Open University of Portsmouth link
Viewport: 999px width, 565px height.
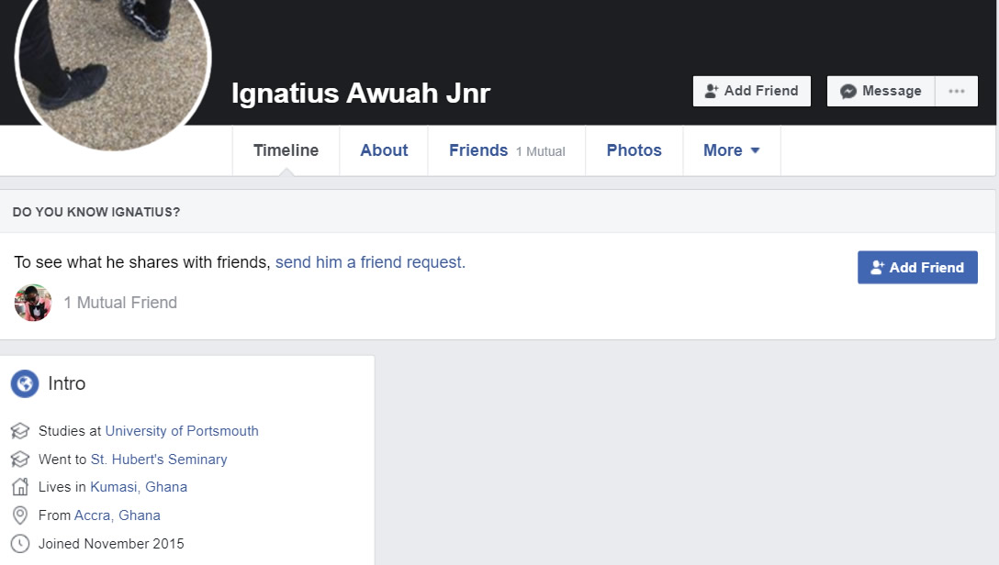[182, 431]
